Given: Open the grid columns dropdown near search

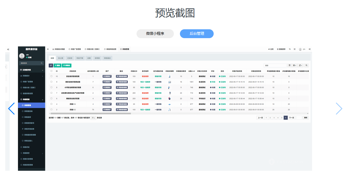Looking at the screenshot, I should tap(294, 65).
